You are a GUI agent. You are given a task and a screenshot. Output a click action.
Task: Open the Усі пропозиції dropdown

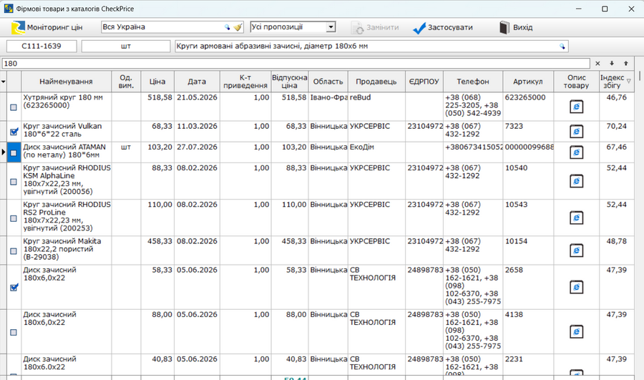tap(331, 27)
